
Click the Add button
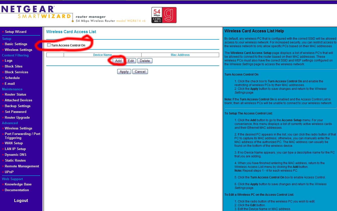pyautogui.click(x=118, y=61)
